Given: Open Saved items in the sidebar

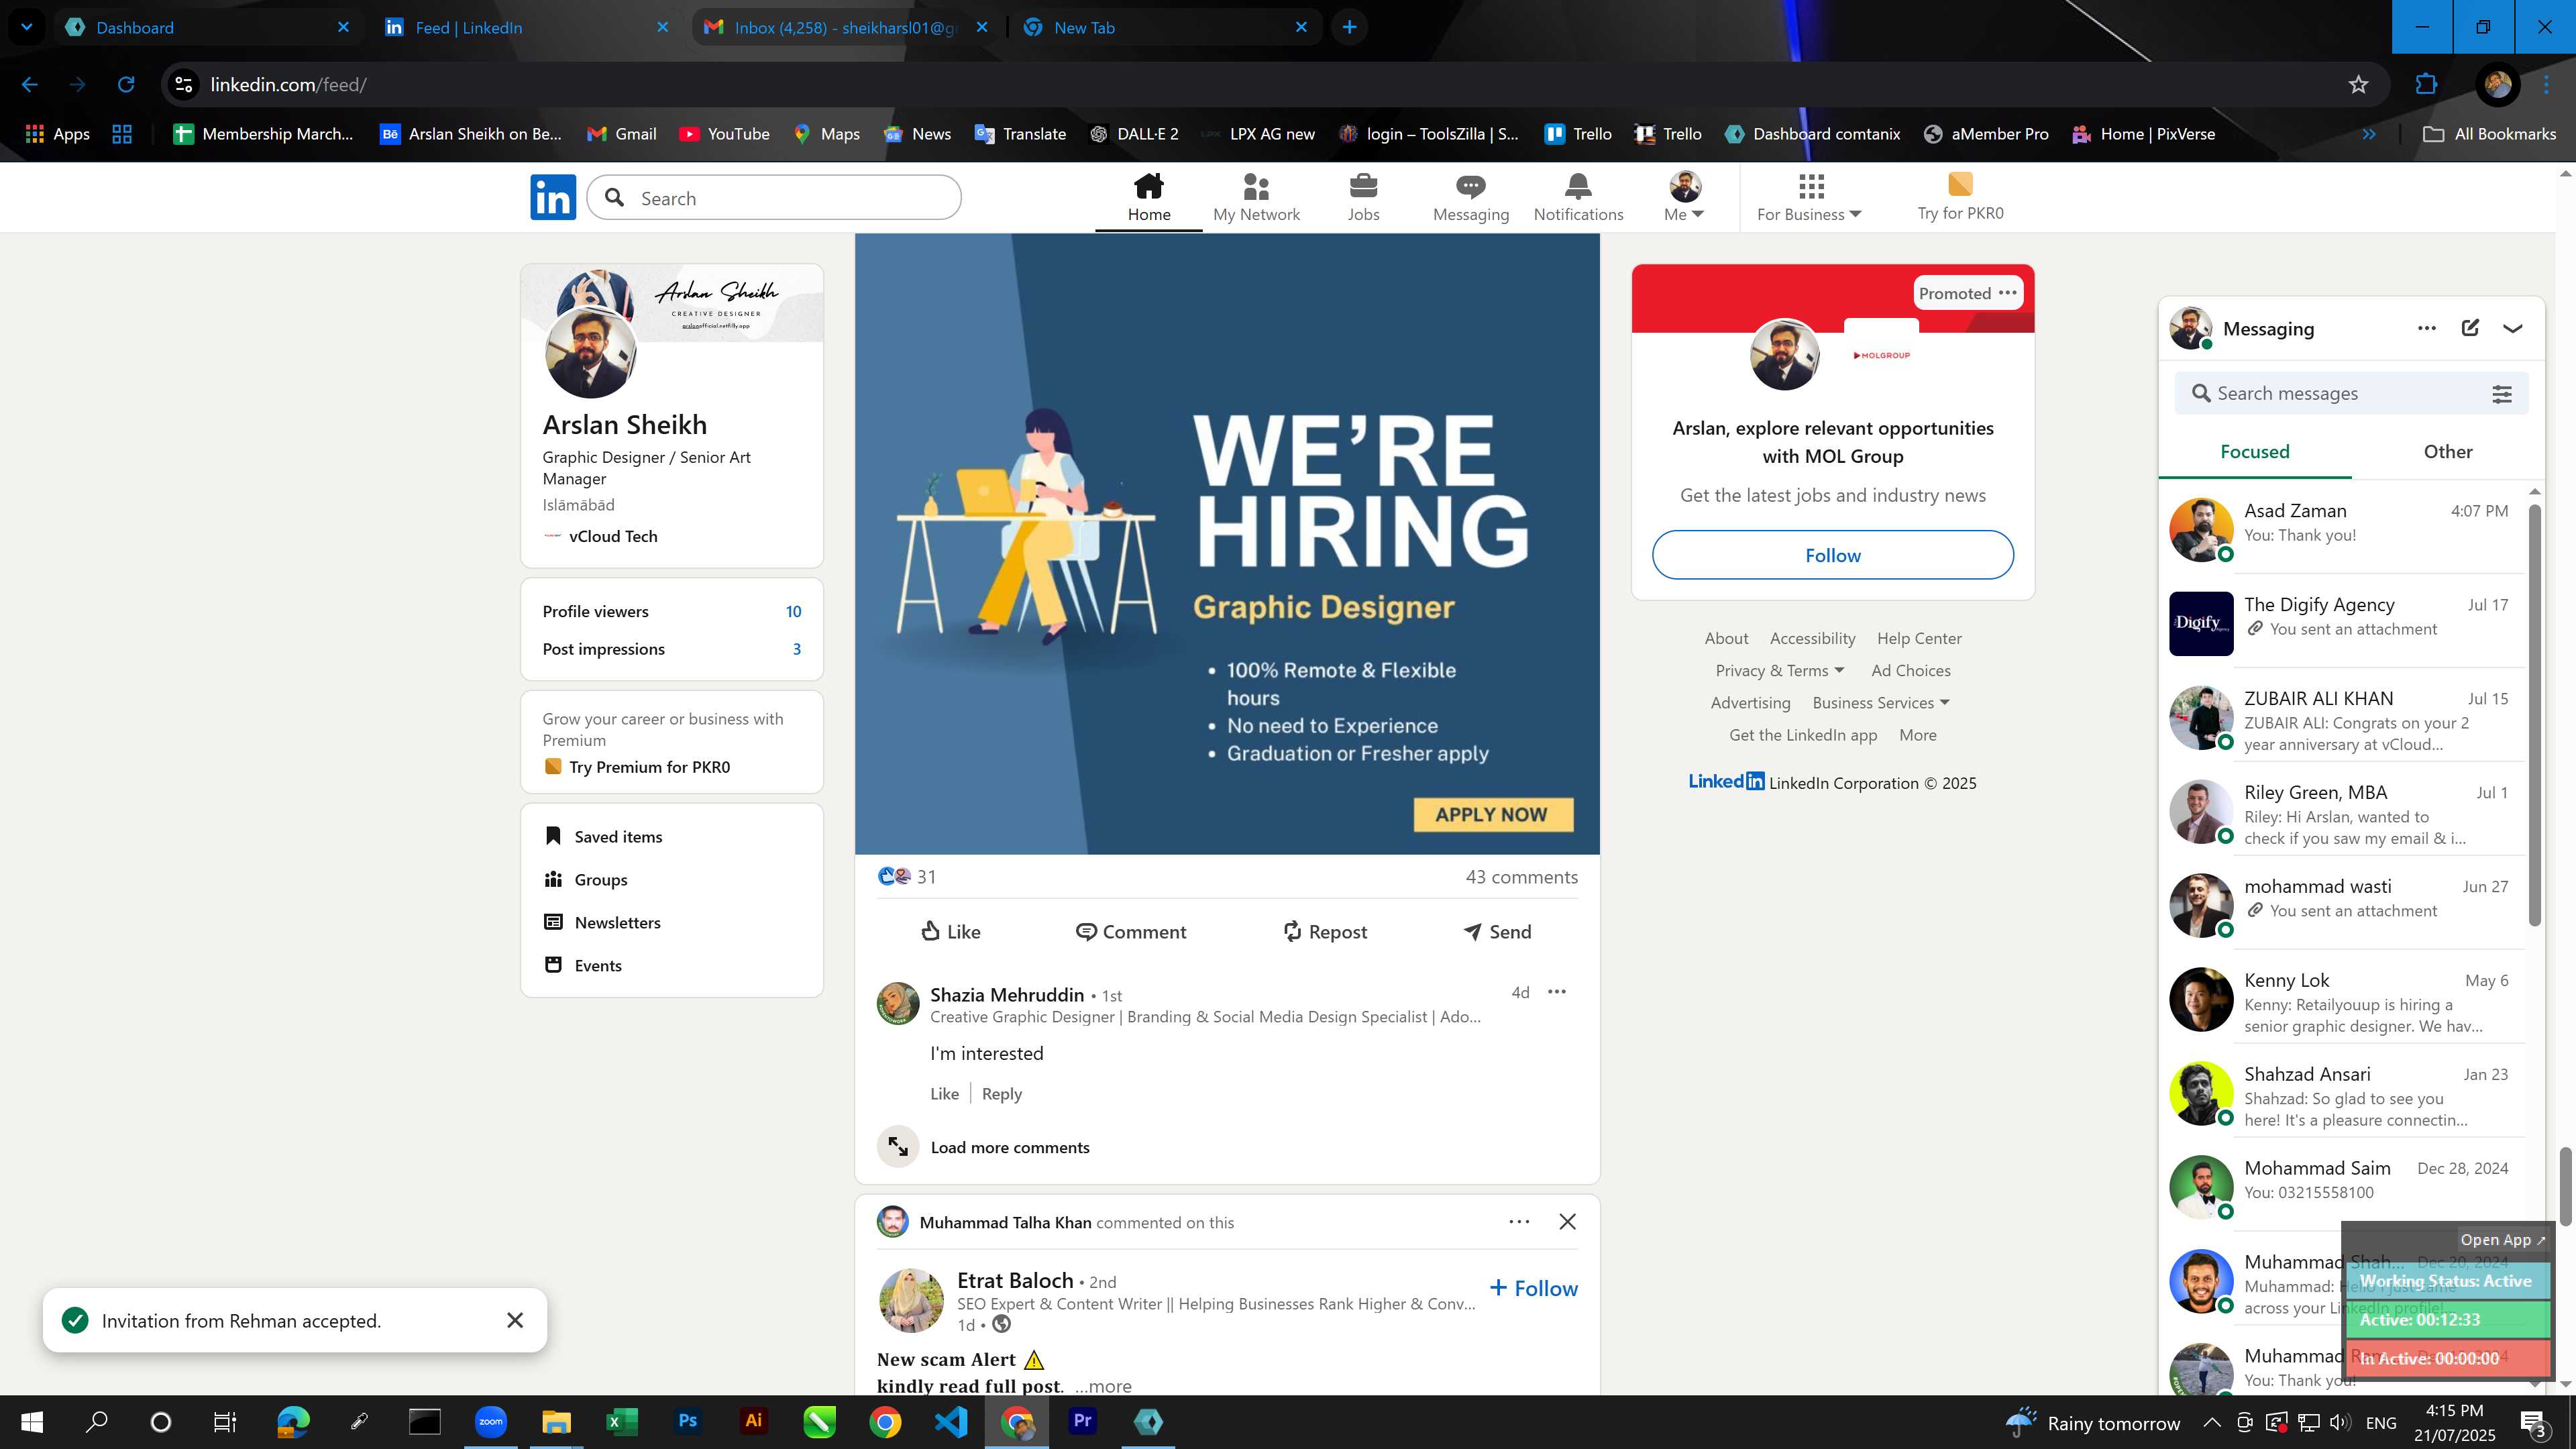Looking at the screenshot, I should [603, 836].
